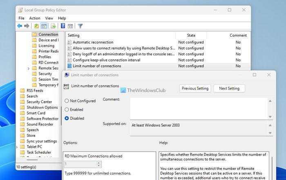Click the Back arrow toolbar icon

click(20, 26)
